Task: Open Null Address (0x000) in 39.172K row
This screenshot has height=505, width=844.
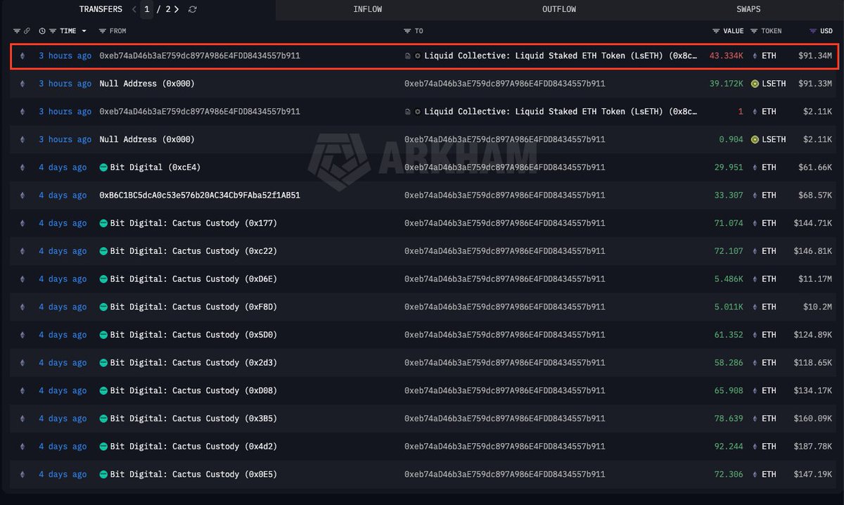Action: [147, 84]
